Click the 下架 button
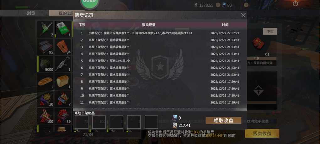Image resolution: width=320 pixels, height=144 pixels. pos(270,32)
